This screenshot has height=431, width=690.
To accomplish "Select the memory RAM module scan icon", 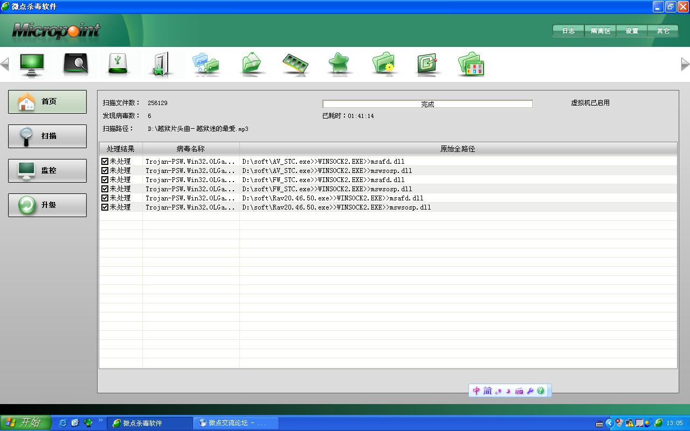I will pyautogui.click(x=296, y=64).
